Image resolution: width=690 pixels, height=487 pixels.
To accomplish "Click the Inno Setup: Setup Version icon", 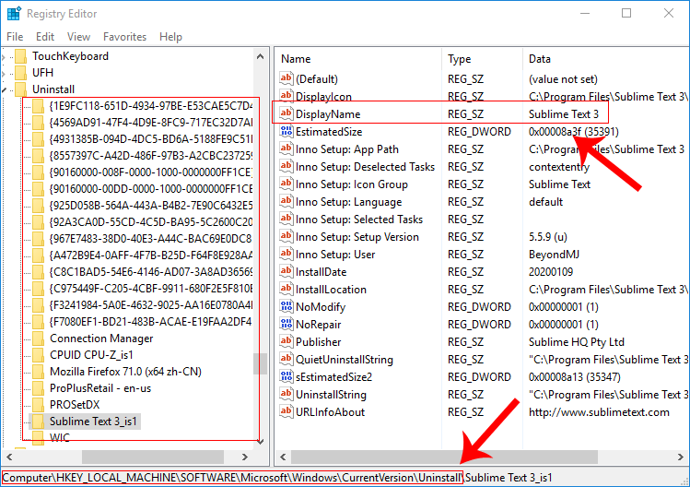I will (286, 236).
